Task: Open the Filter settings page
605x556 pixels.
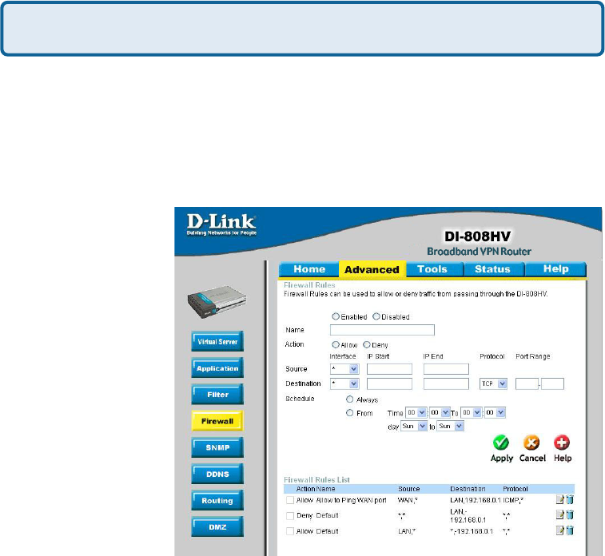Action: [x=217, y=394]
